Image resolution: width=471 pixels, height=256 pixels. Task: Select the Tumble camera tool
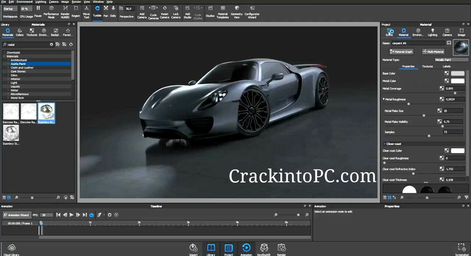click(x=97, y=11)
